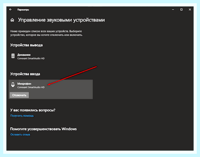This screenshot has height=157, width=200.
Task: Click Conexant SmartAudio HD under Микрофон
Action: click(31, 87)
